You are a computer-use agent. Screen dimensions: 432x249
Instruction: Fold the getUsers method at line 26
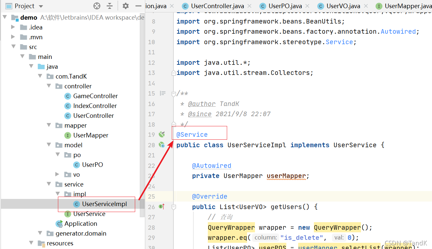click(x=174, y=207)
